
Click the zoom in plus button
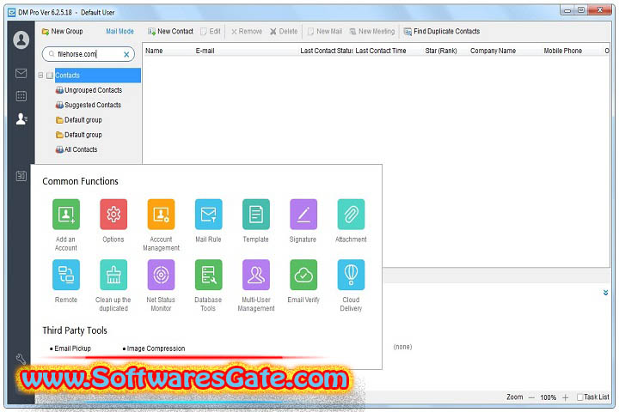point(566,397)
